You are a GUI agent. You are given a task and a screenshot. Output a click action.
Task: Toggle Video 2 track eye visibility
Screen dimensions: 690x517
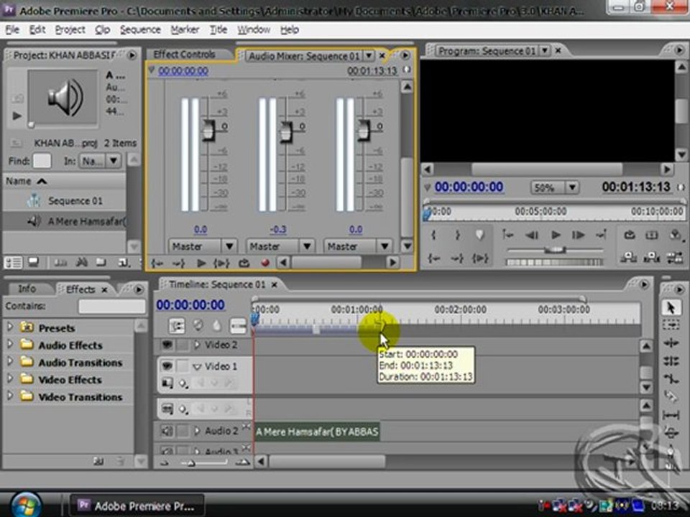tap(167, 345)
